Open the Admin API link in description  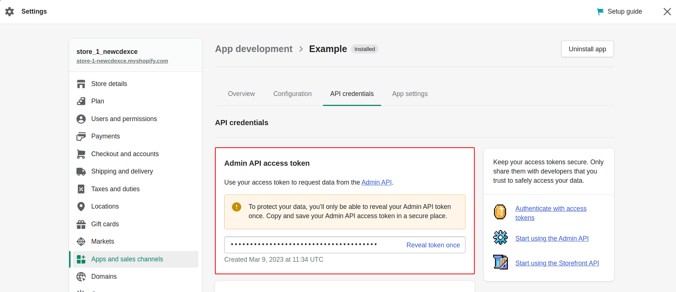(376, 182)
